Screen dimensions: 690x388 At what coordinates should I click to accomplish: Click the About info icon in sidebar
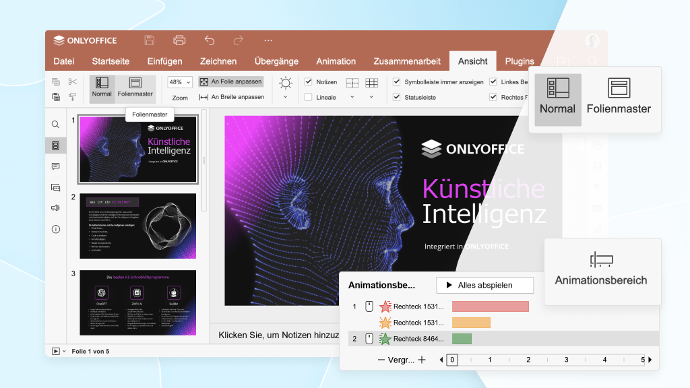tap(55, 229)
